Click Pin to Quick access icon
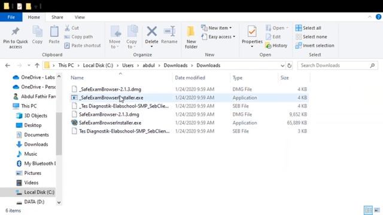This screenshot has width=383, height=215. [x=16, y=31]
